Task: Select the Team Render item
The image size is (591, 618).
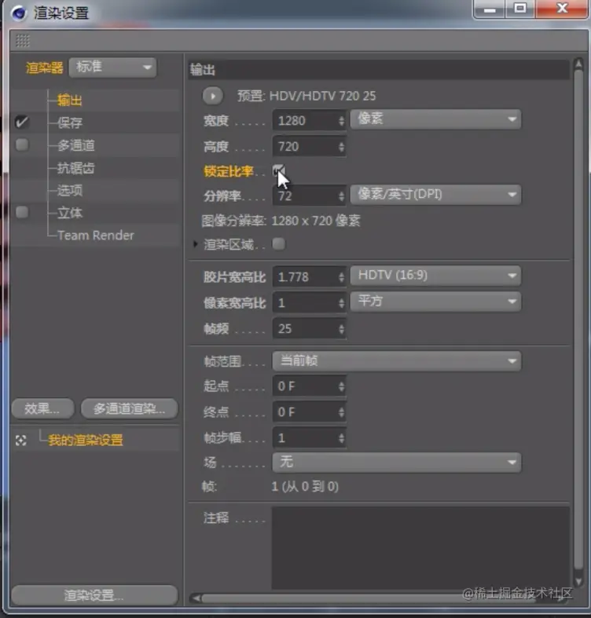Action: [x=96, y=236]
